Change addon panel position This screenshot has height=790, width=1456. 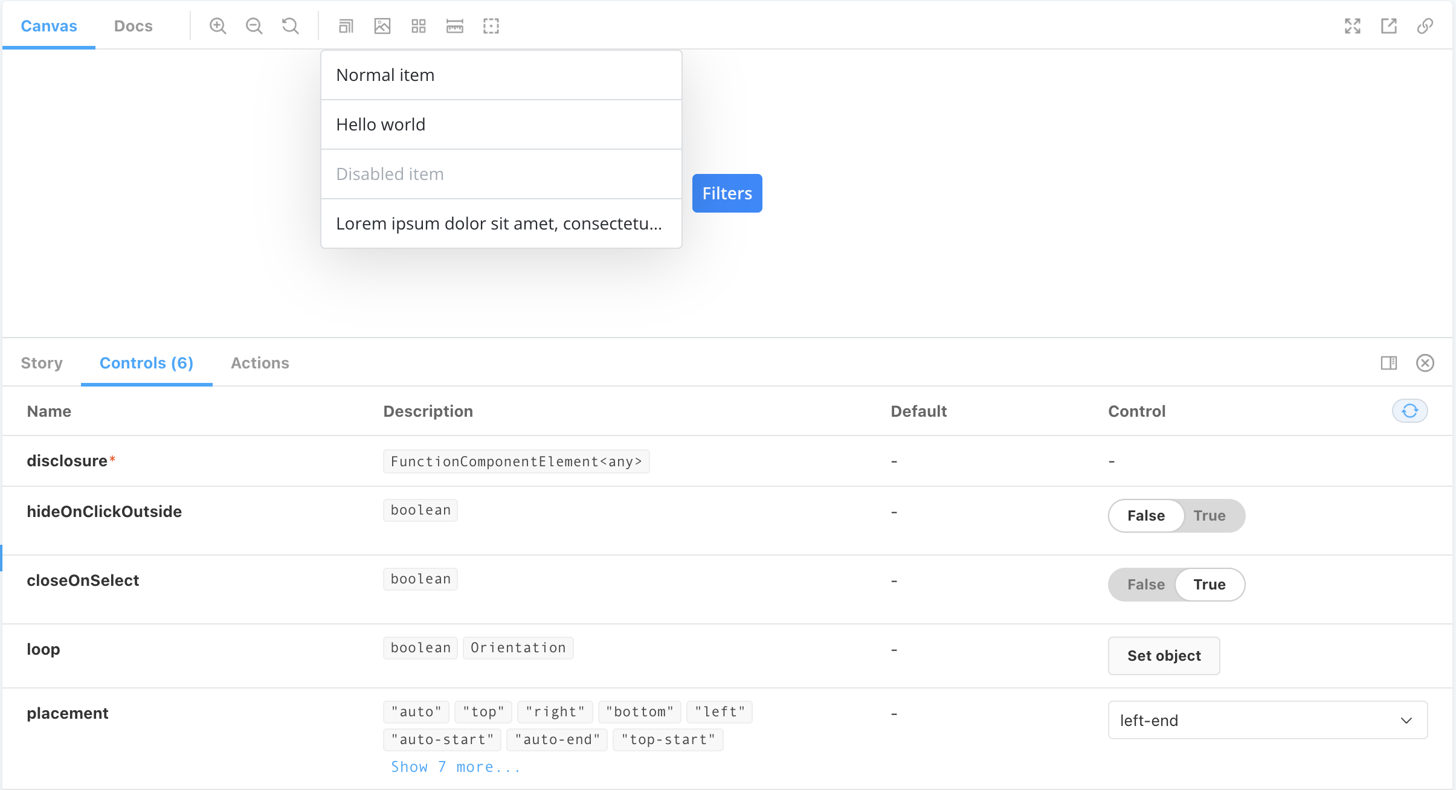[x=1389, y=363]
